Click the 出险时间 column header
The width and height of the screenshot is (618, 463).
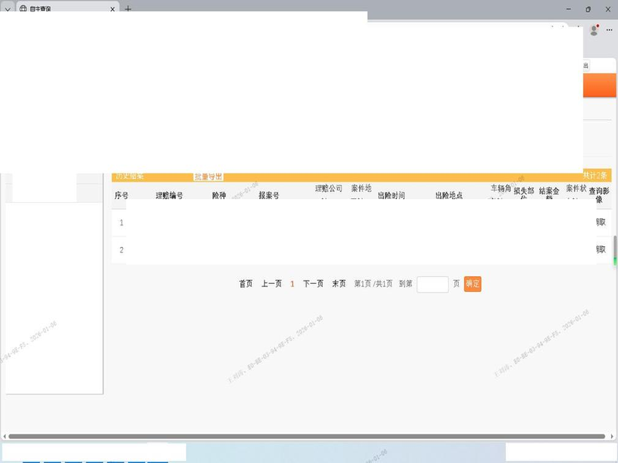click(391, 196)
